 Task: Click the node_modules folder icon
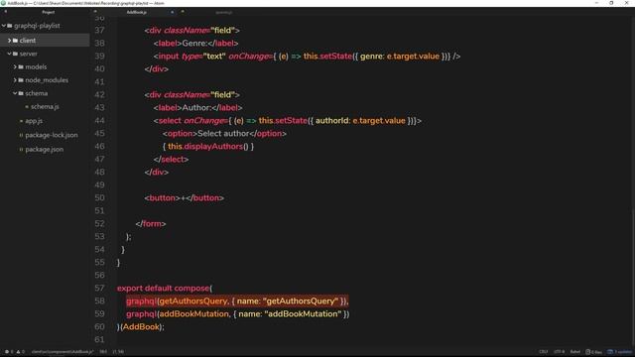pos(21,80)
